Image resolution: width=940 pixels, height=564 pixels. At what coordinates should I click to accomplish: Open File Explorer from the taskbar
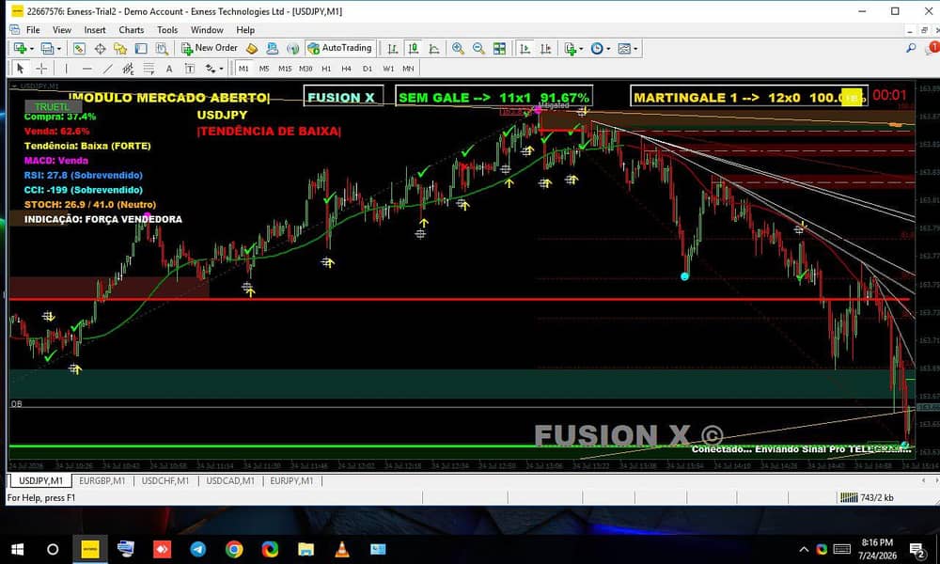[x=305, y=549]
